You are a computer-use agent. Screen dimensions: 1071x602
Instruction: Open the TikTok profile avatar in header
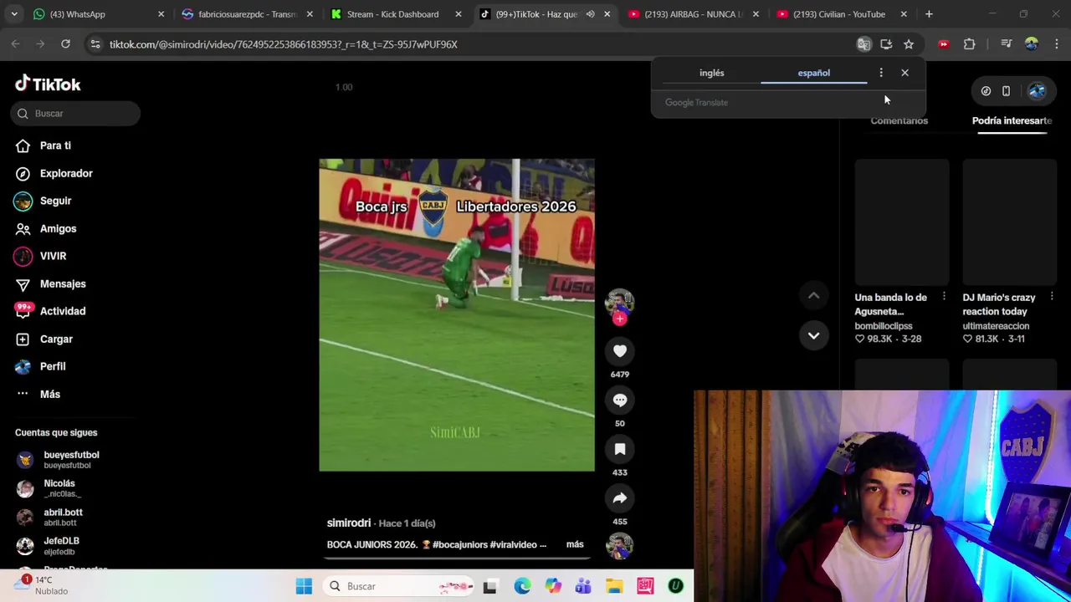click(1037, 91)
